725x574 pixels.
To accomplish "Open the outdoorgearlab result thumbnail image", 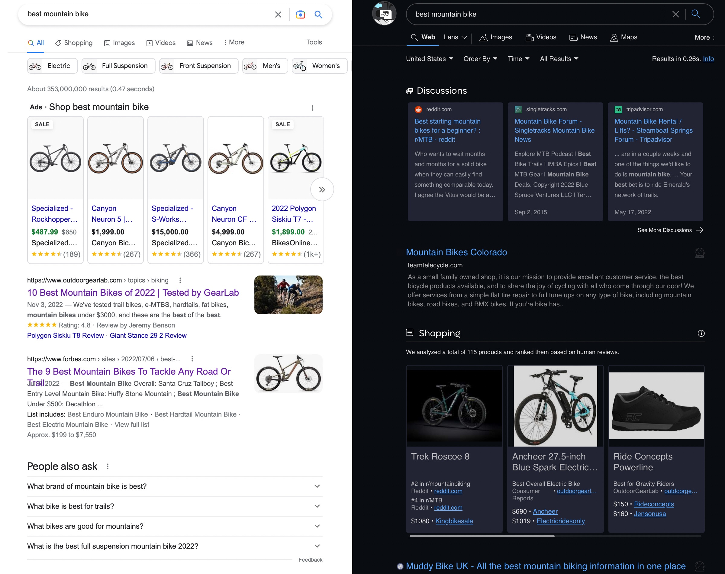I will 288,295.
